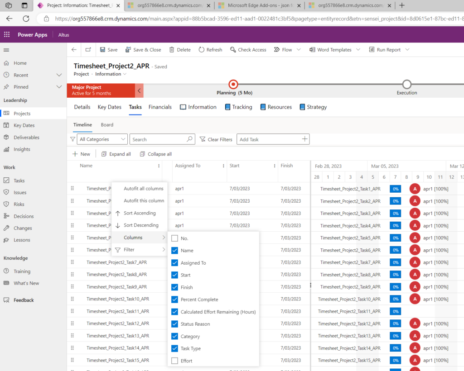
Task: Toggle the Status Reason column checkbox
Action: pos(174,324)
